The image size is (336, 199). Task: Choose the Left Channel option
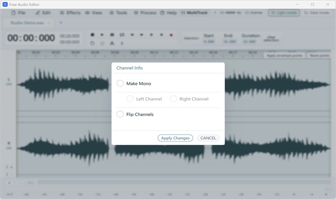coord(130,99)
